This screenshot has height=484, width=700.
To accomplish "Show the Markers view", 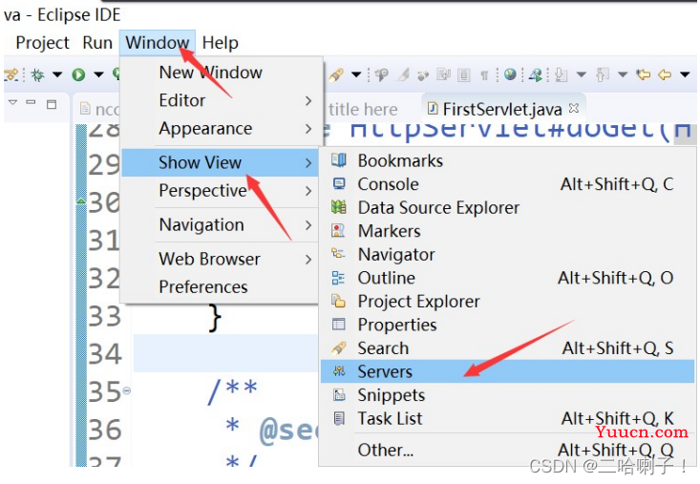I will click(508, 231).
